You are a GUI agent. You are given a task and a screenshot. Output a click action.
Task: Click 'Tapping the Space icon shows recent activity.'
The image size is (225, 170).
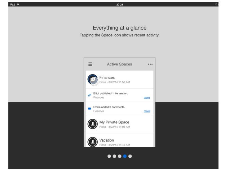pos(120,35)
